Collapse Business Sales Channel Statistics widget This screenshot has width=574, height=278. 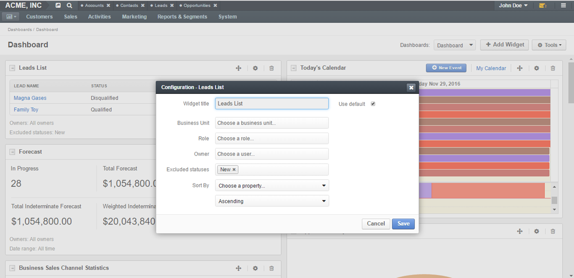pyautogui.click(x=12, y=268)
